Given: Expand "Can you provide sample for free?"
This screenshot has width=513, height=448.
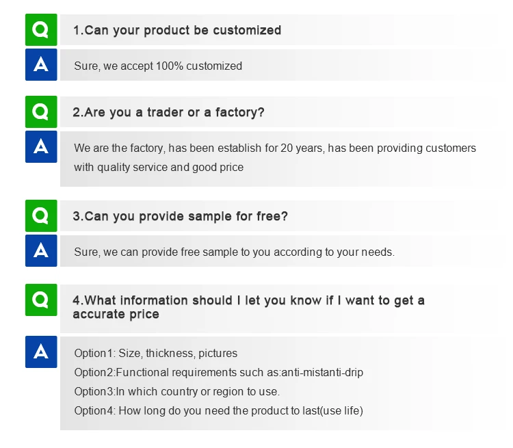Looking at the screenshot, I should coord(180,216).
